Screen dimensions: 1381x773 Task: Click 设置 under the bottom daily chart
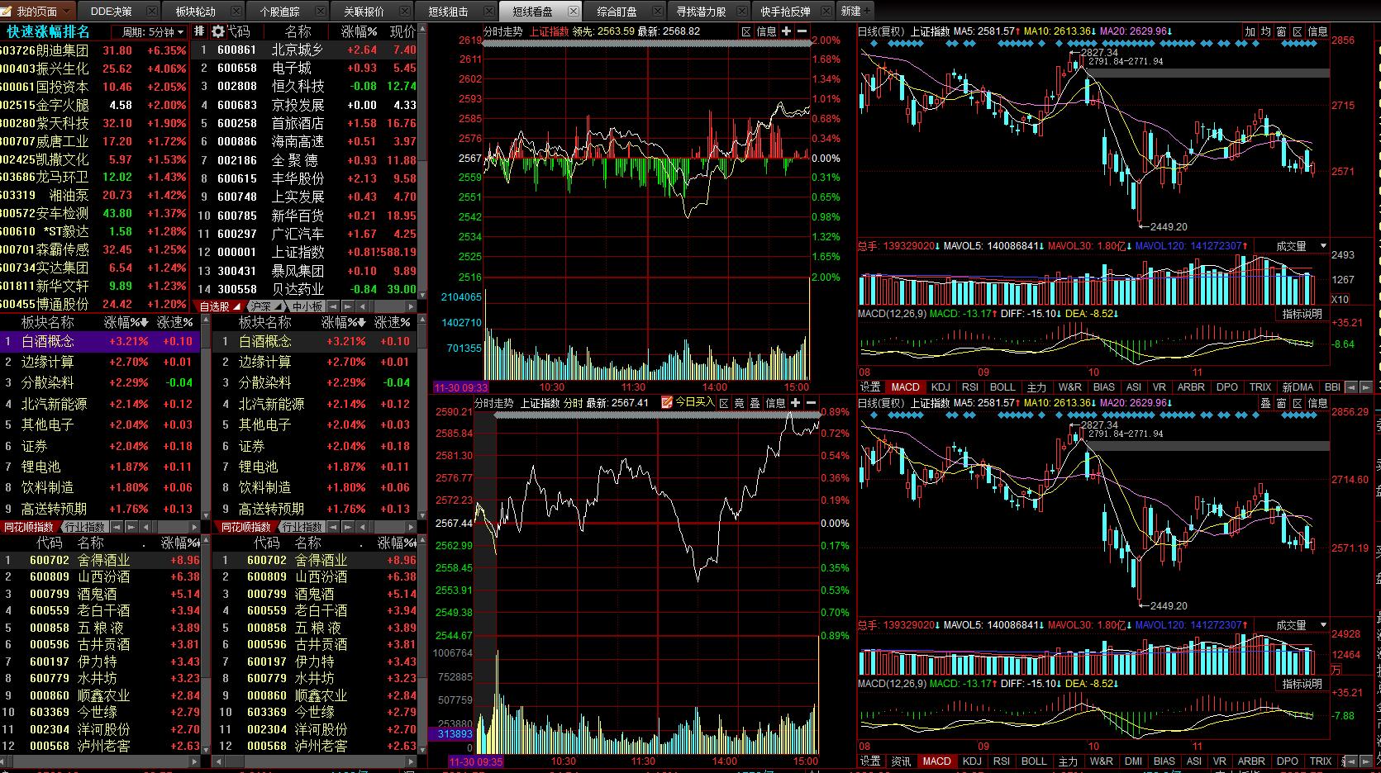coord(870,761)
